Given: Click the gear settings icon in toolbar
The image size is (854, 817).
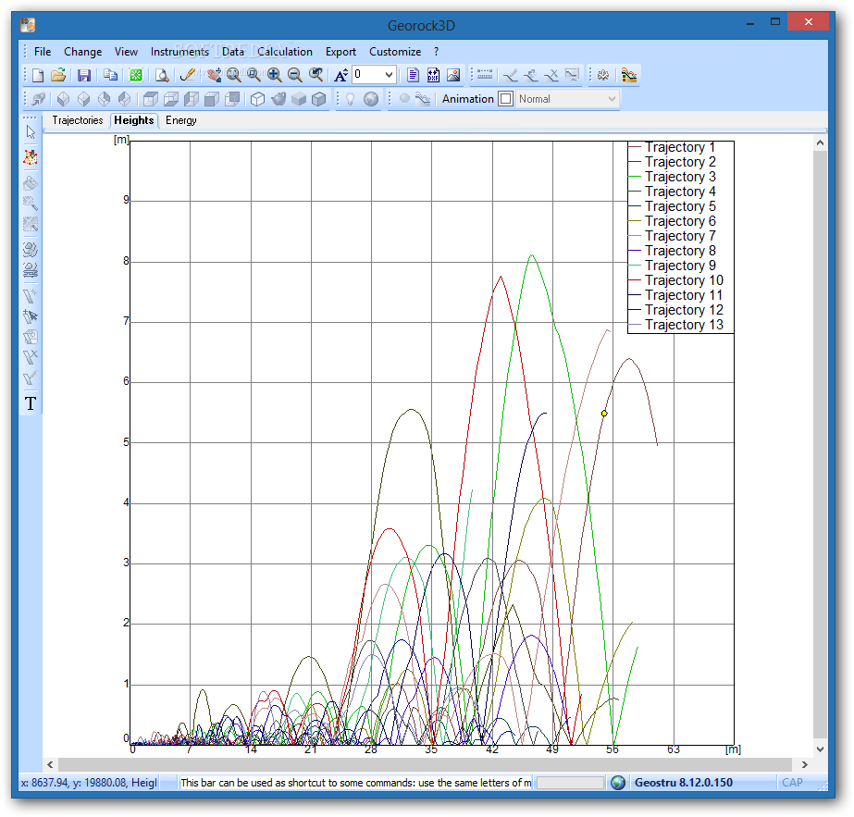Looking at the screenshot, I should click(x=603, y=75).
